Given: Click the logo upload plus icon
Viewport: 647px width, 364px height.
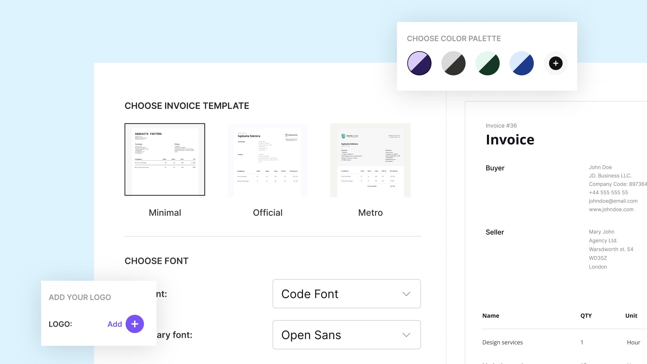Looking at the screenshot, I should pyautogui.click(x=135, y=324).
